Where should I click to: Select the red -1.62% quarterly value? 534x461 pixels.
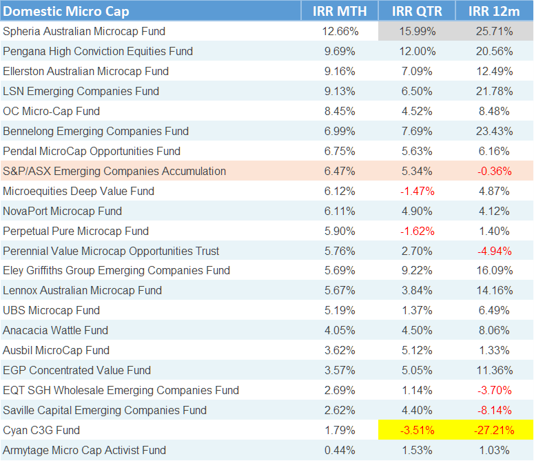pyautogui.click(x=417, y=231)
